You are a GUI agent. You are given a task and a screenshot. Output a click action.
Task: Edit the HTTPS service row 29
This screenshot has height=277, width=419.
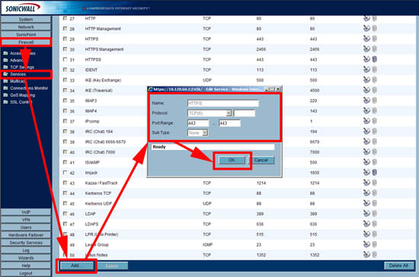pos(366,39)
